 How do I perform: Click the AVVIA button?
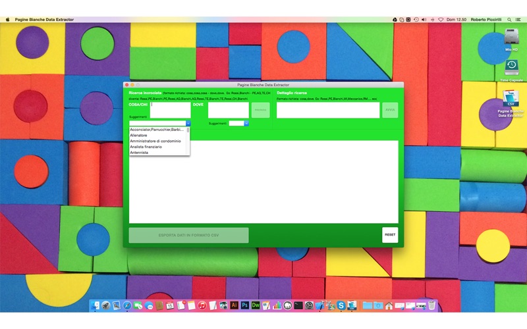point(390,110)
